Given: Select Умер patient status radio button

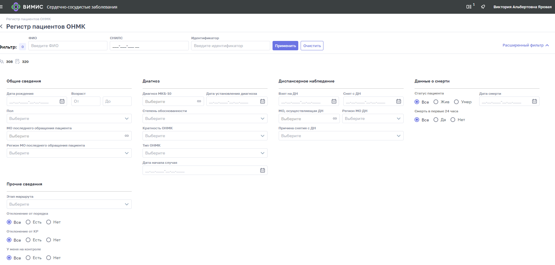Looking at the screenshot, I should click(456, 102).
